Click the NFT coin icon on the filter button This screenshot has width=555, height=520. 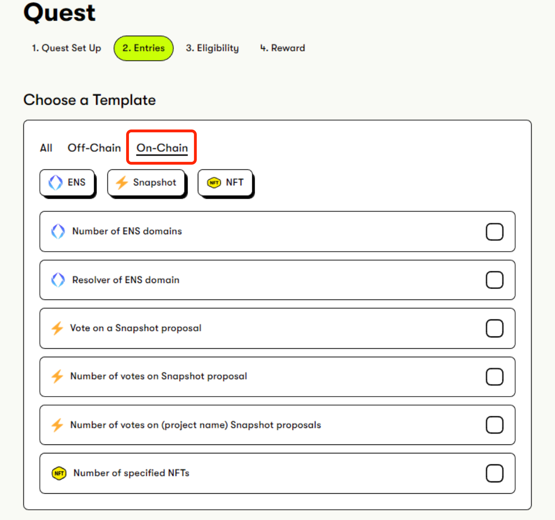(215, 183)
